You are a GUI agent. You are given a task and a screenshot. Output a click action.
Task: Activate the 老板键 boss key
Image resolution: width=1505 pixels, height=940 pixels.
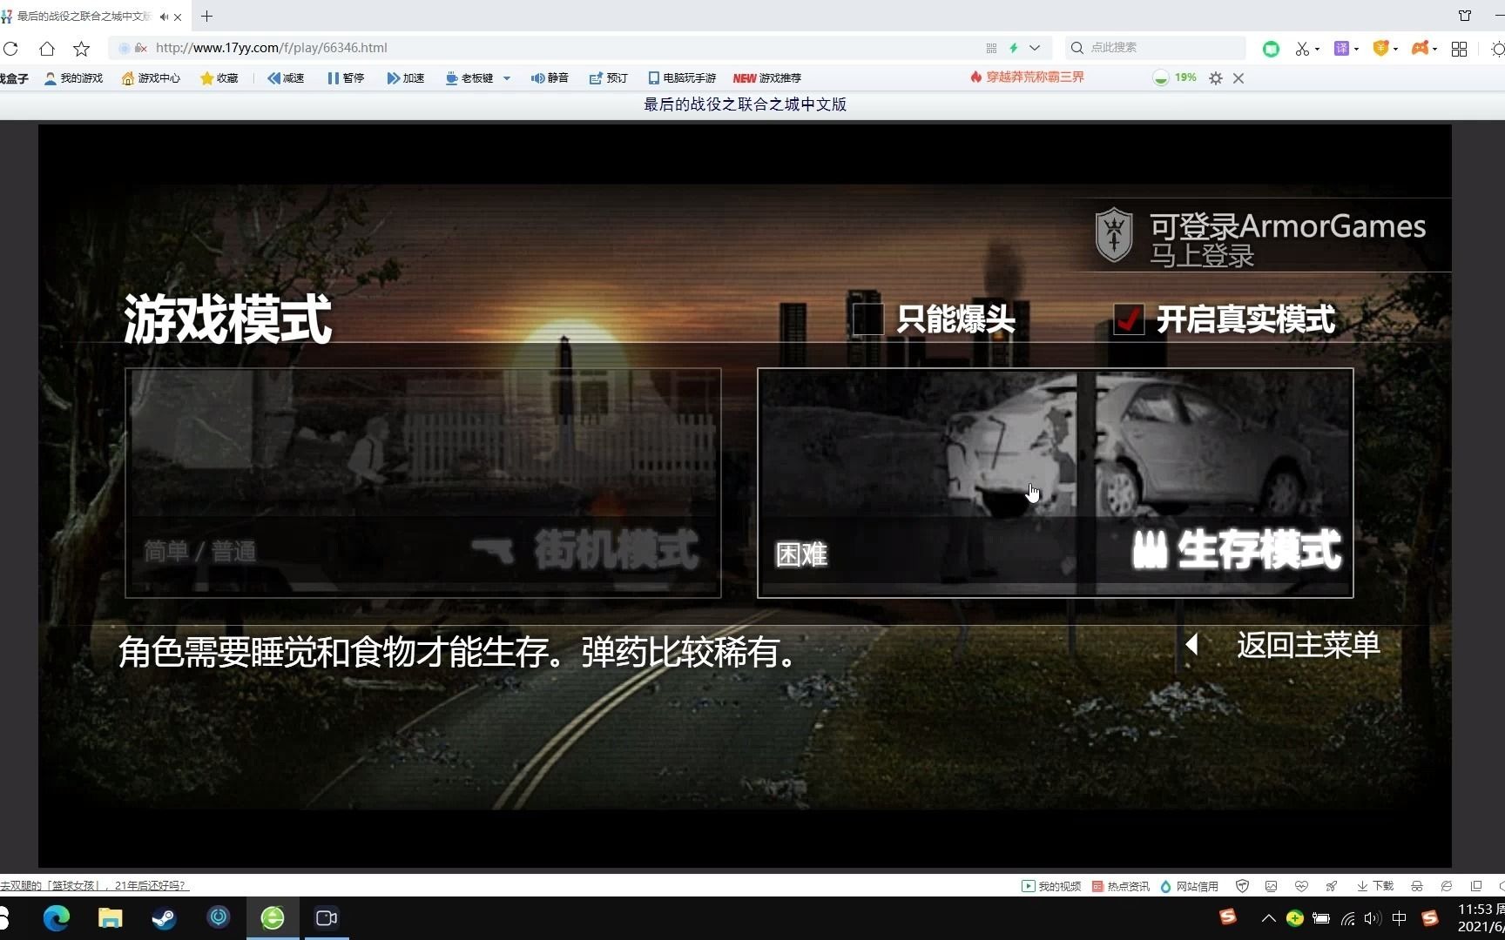pyautogui.click(x=469, y=78)
